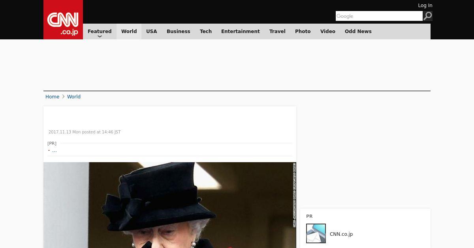
Task: Click the '...' PR link
Action: pyautogui.click(x=55, y=150)
